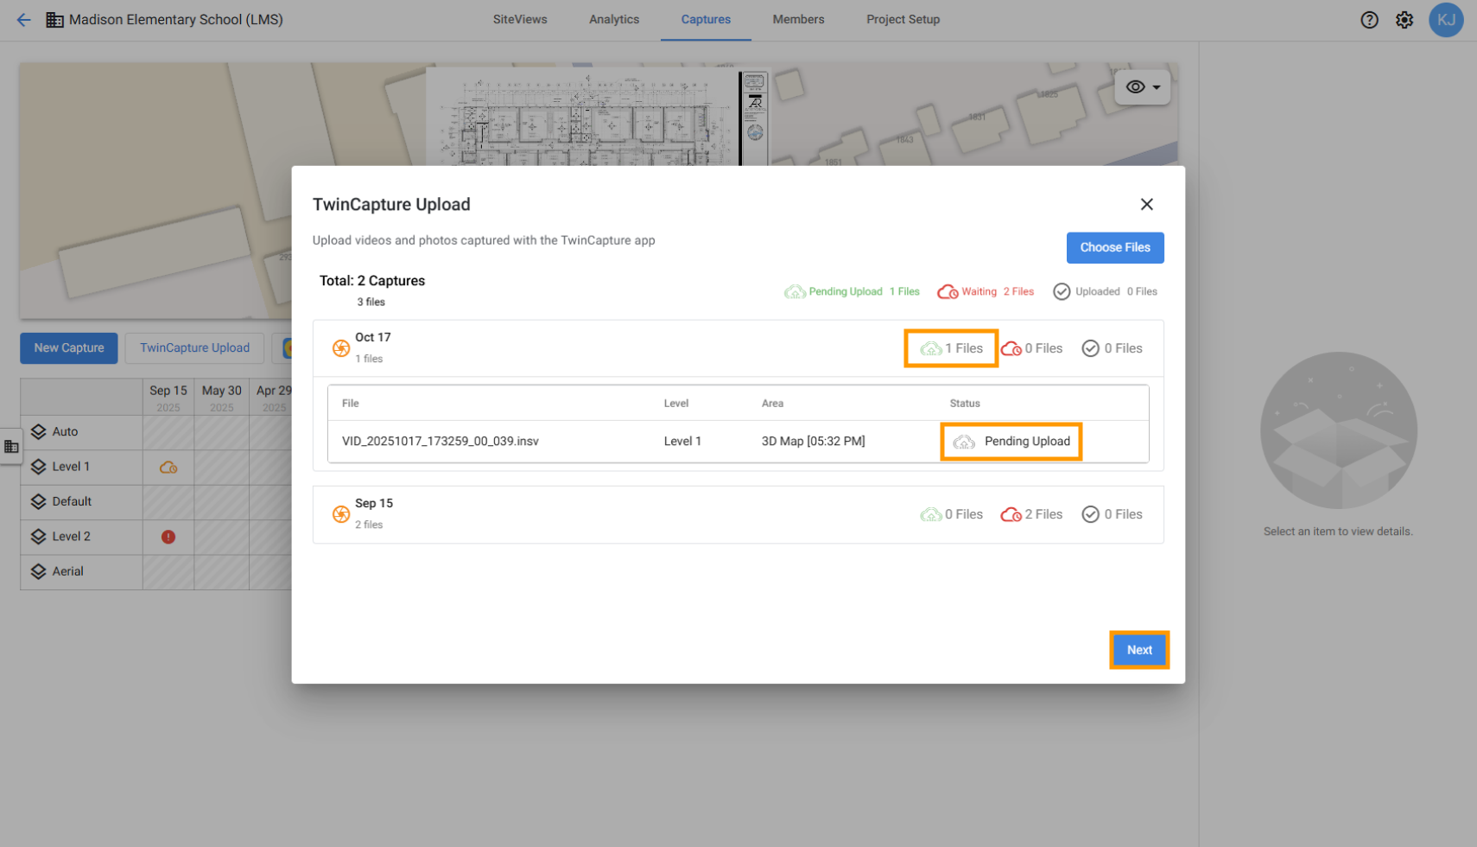1477x847 pixels.
Task: Expand the Oct 17 capture row
Action: (738, 348)
